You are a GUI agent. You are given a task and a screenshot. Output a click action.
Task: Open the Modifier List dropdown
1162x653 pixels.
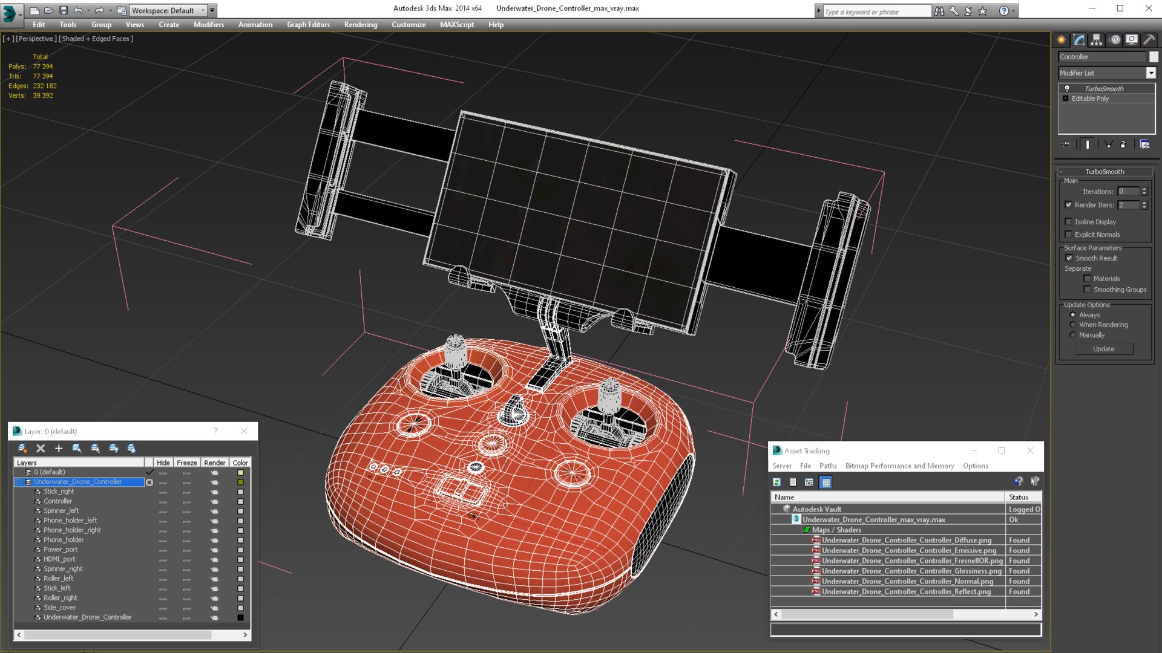click(x=1151, y=73)
